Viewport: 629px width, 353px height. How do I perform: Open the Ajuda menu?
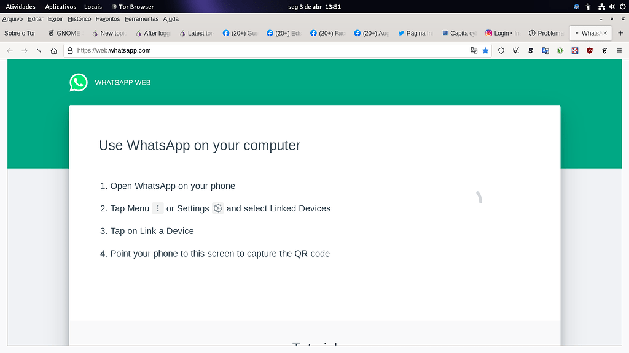pos(171,19)
